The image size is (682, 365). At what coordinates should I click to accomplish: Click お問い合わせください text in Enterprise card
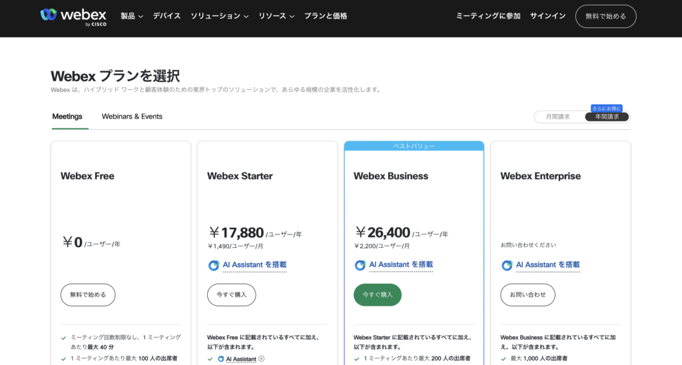coord(528,245)
